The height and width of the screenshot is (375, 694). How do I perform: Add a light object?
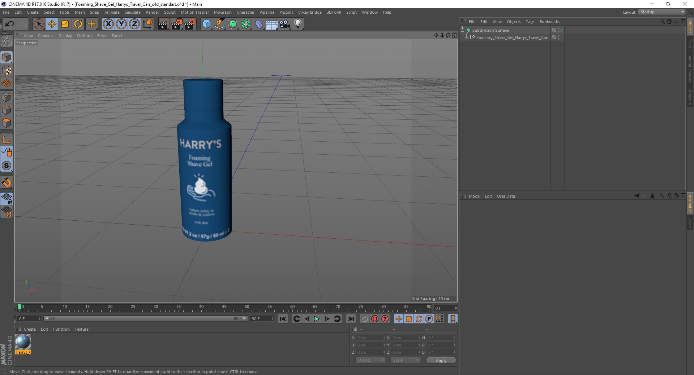(298, 24)
